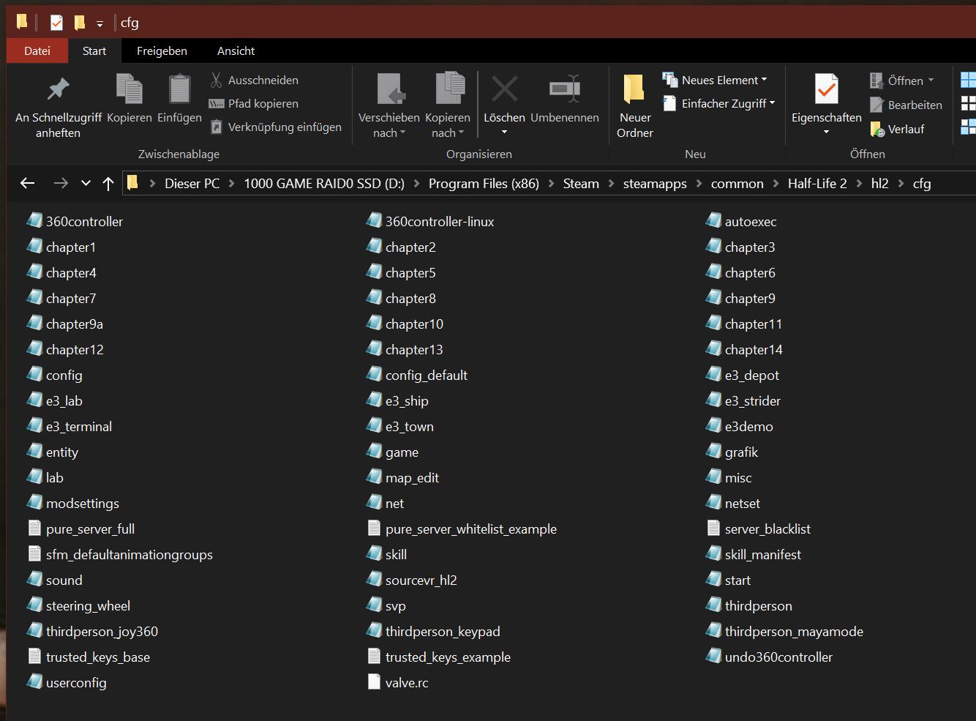
Task: Click the valve.rc file icon
Action: tap(374, 681)
